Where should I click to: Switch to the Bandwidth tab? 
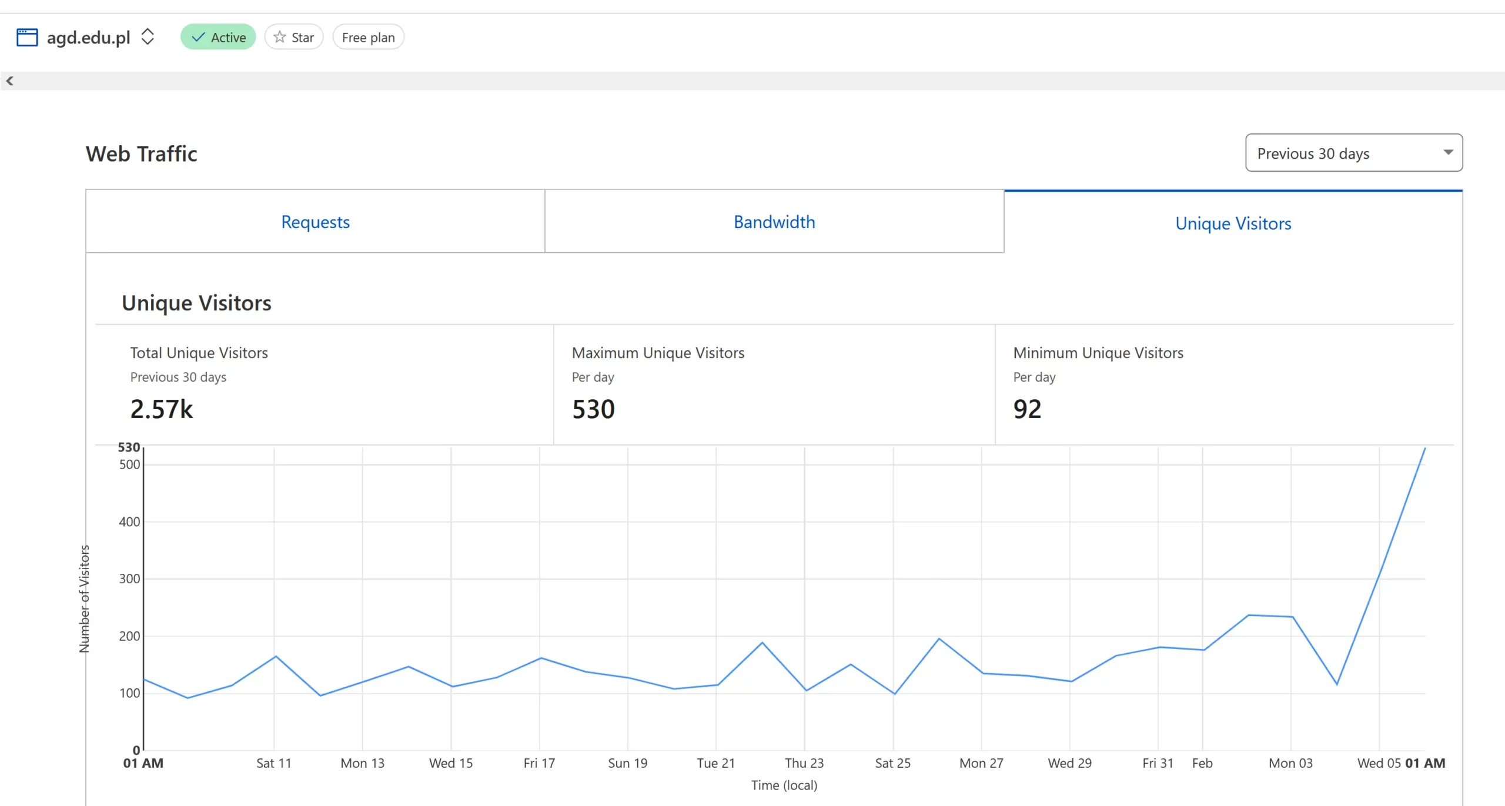[x=774, y=222]
